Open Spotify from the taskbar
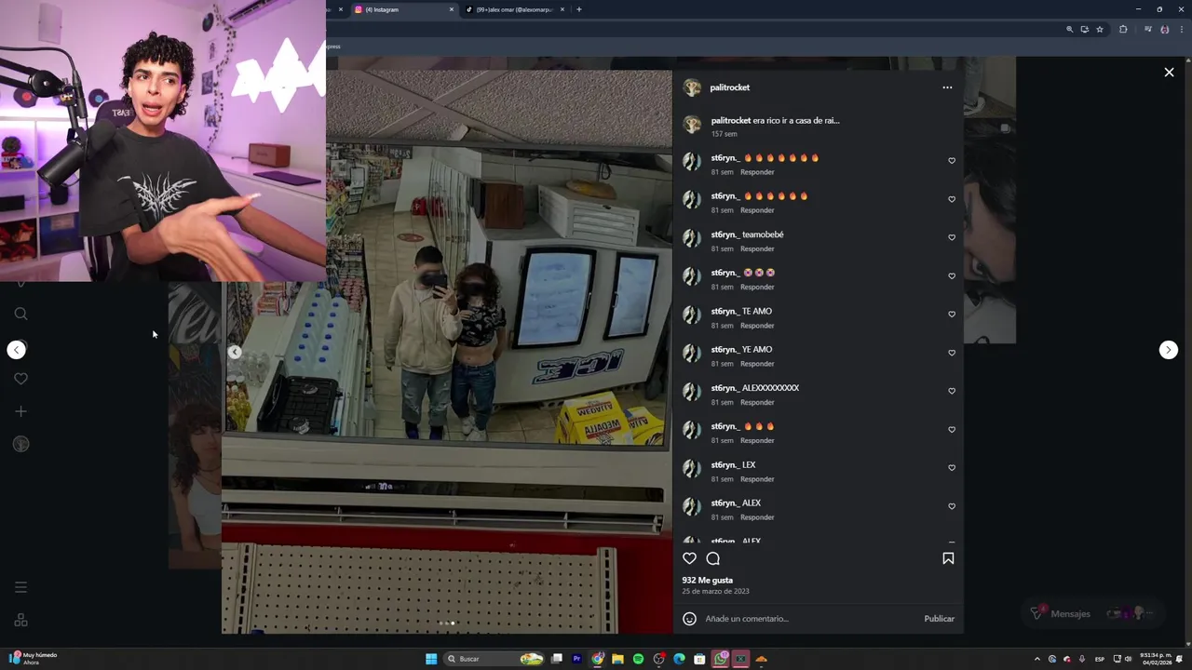 638,659
